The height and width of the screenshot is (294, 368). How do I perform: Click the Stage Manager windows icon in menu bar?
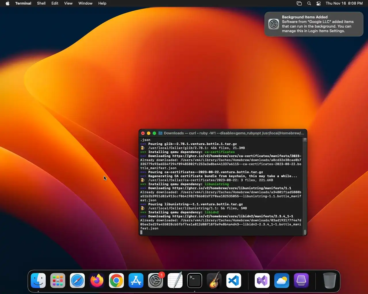[299, 3]
